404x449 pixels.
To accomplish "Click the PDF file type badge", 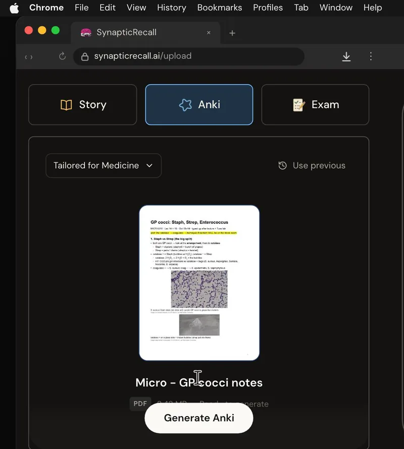I will coord(140,404).
